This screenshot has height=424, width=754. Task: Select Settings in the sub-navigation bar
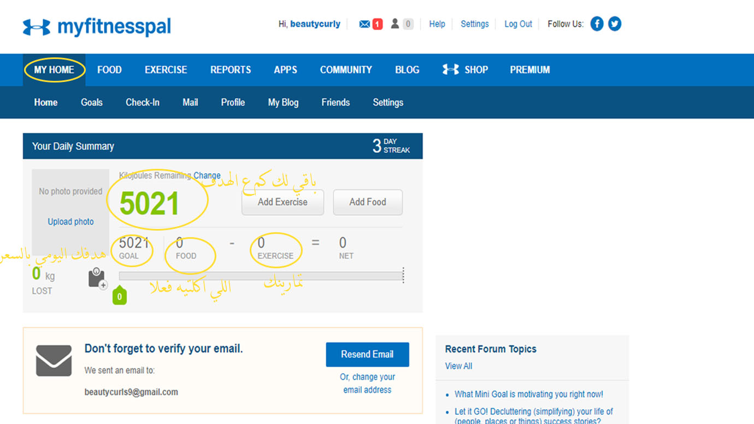coord(388,102)
